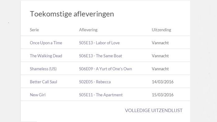Viewport: 217px width, 122px height.
Task: Click Vannacht in the Shameless (US) row
Action: pos(160,69)
